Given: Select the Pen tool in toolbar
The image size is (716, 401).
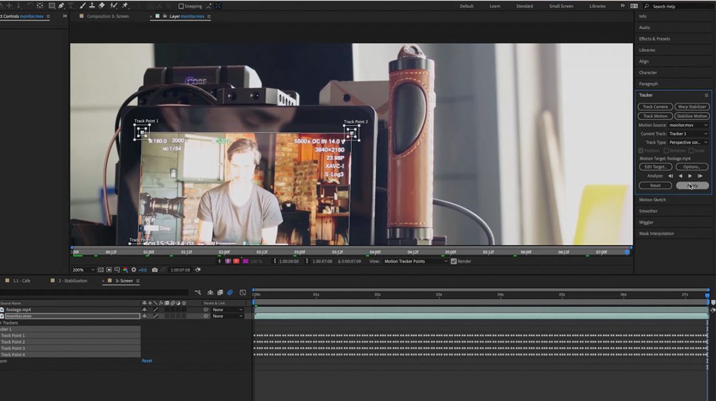Looking at the screenshot, I should tap(61, 5).
